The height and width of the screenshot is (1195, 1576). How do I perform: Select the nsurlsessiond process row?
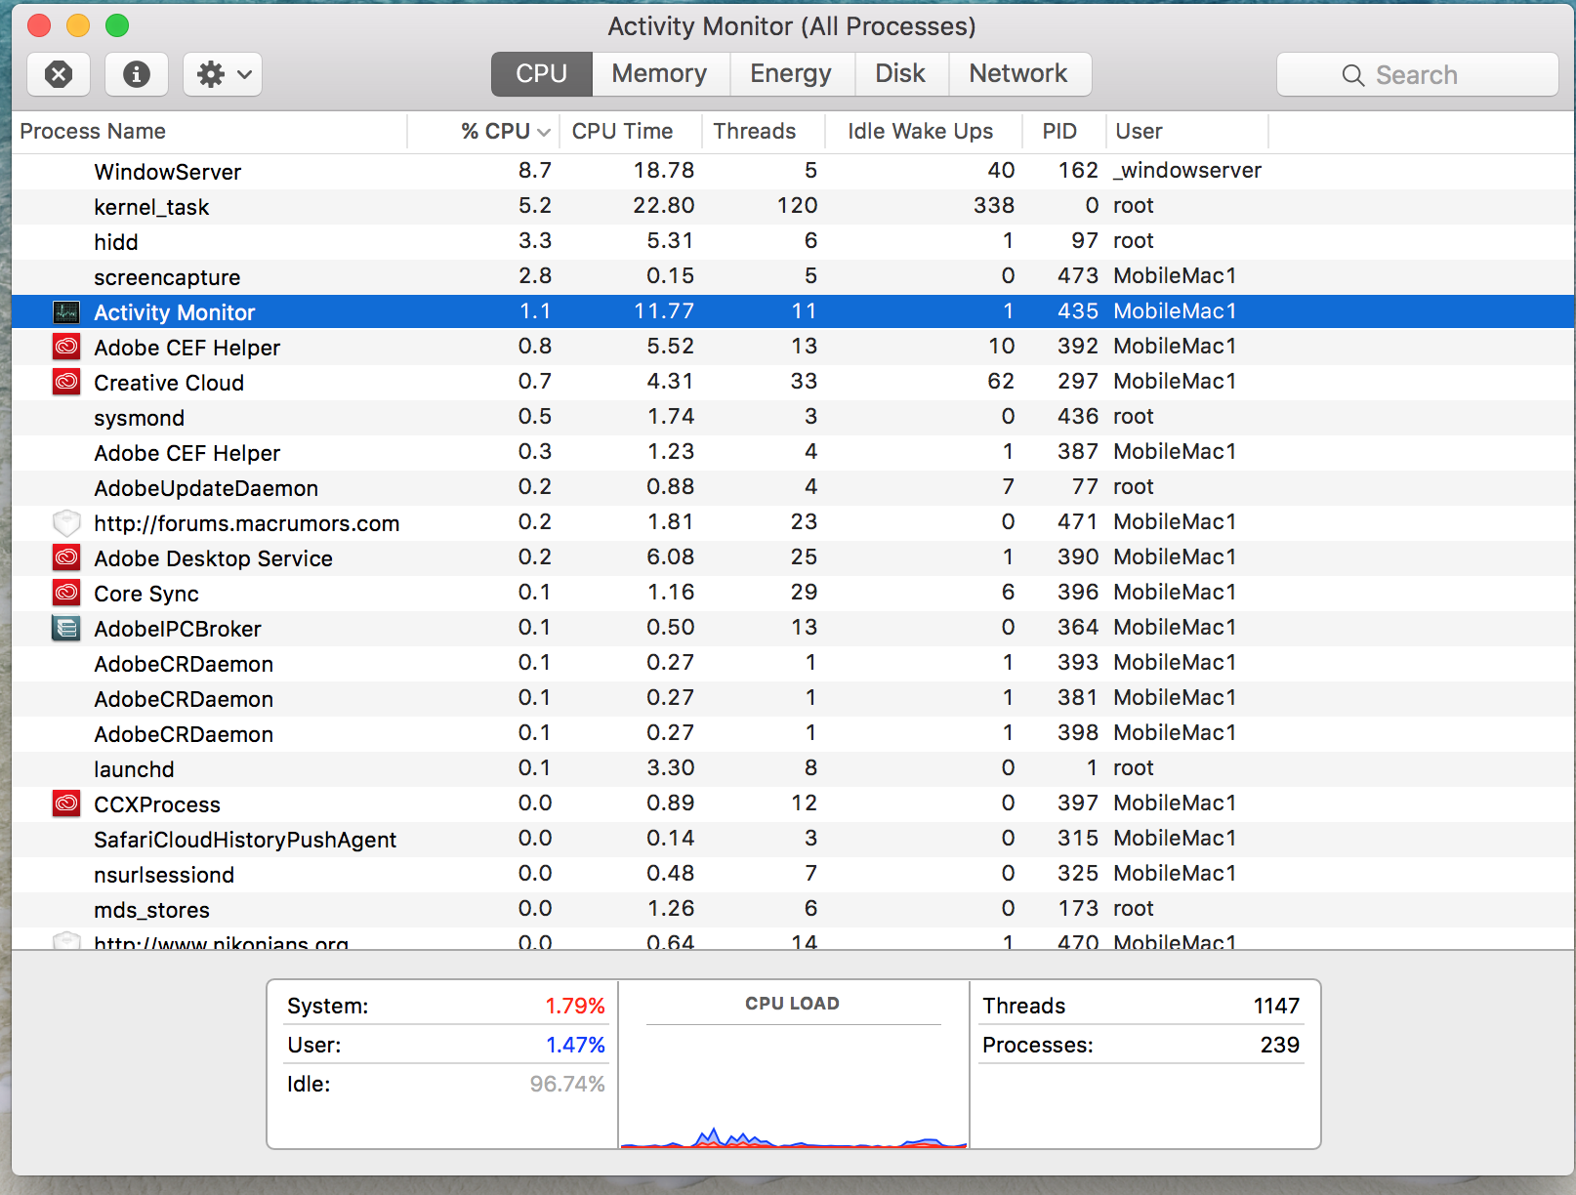click(x=793, y=874)
